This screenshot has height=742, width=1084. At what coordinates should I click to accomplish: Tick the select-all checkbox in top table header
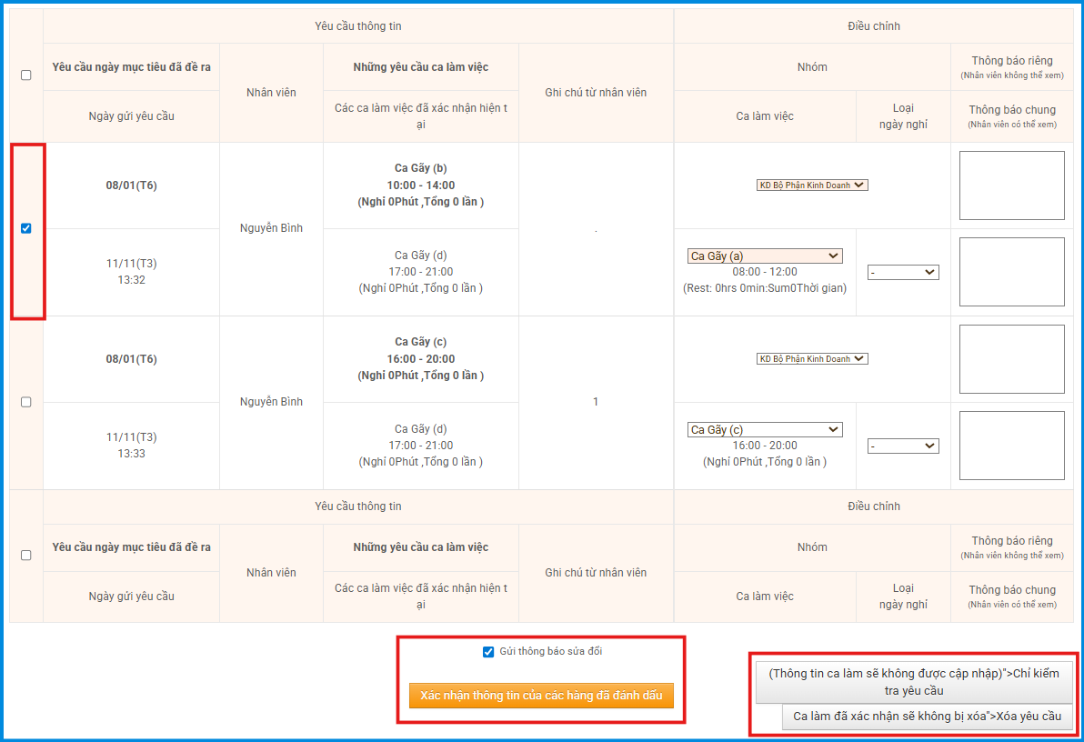point(25,75)
